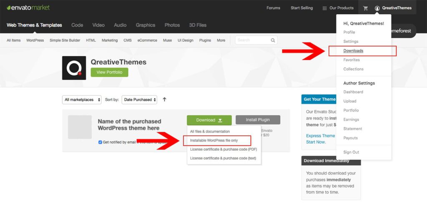427x204 pixels.
Task: Click the Marketing category link
Action: (x=110, y=40)
